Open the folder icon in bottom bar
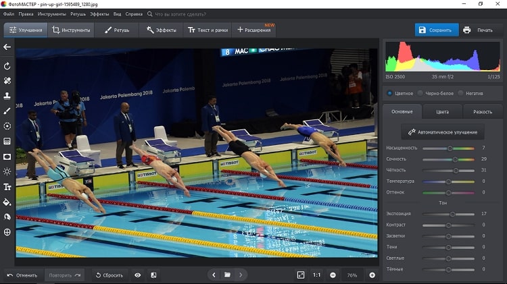 (x=228, y=275)
